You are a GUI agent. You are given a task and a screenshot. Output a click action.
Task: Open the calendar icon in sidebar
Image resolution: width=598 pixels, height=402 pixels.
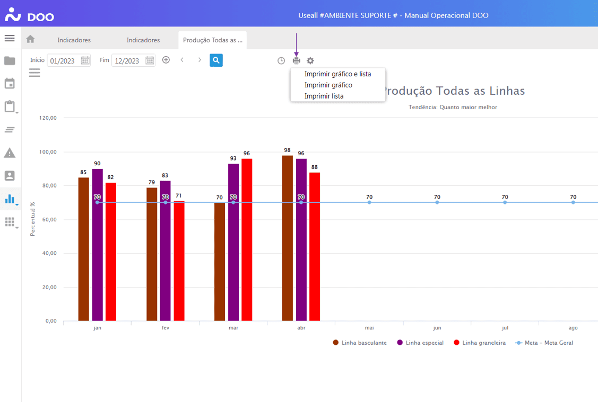point(10,84)
